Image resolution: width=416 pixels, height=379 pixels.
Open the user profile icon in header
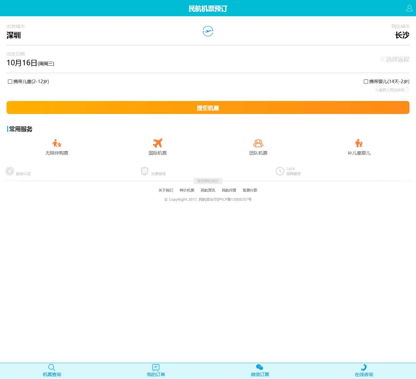pos(409,8)
